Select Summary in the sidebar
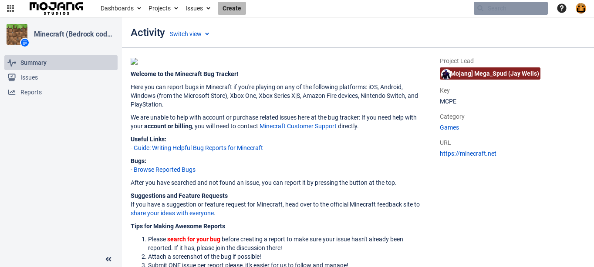 click(61, 63)
